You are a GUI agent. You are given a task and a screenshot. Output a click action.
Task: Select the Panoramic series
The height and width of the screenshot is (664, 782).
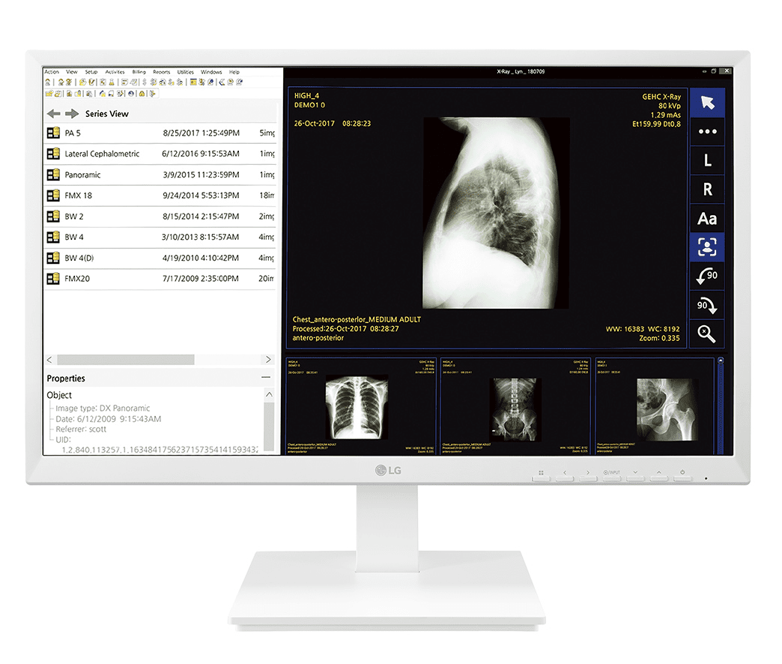160,175
